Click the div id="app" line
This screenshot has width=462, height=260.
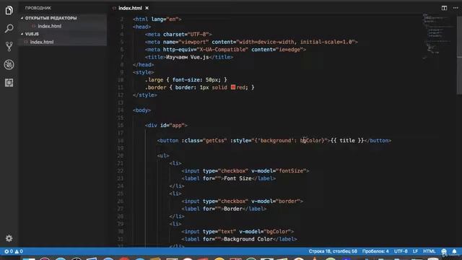[x=166, y=125]
